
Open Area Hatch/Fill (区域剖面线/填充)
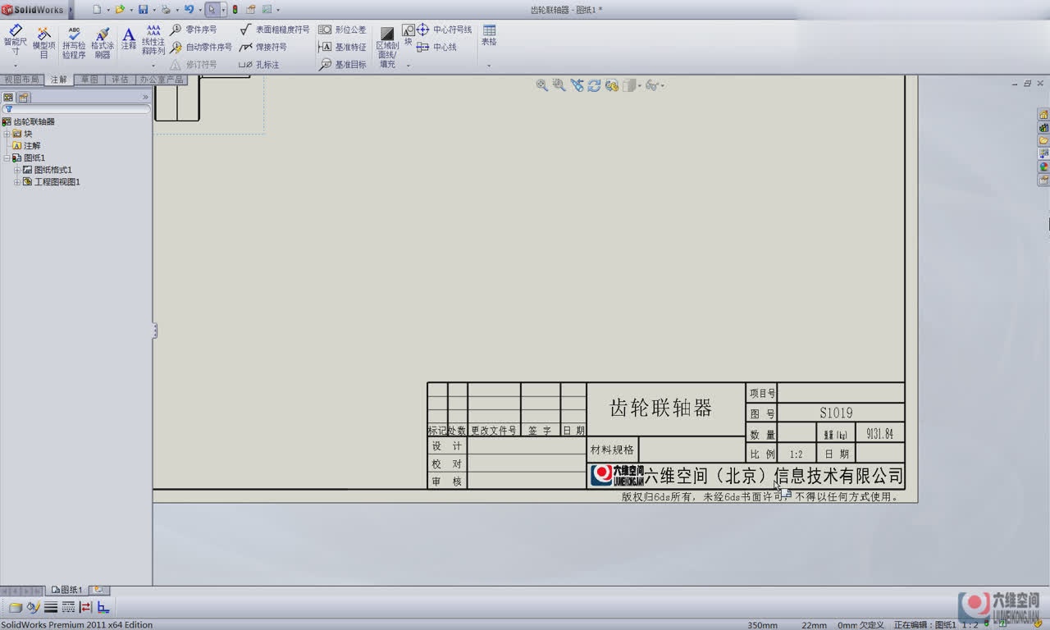(x=387, y=48)
